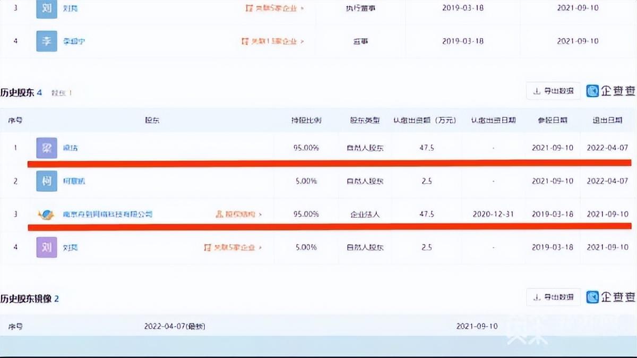The width and height of the screenshot is (637, 358).
Task: Select shareholder 何 avatar icon in row 2
Action: (x=46, y=181)
